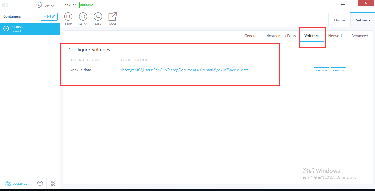Screen dimensions: 375x191
Task: Click the Configure Volumes heading
Action: coord(89,50)
